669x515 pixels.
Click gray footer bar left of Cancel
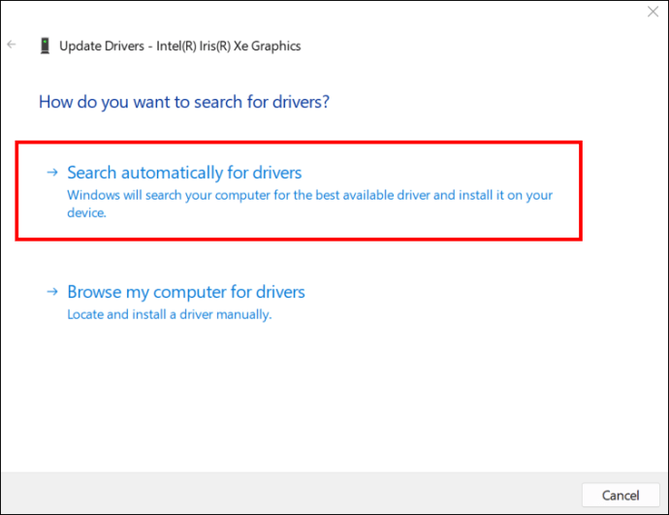pyautogui.click(x=291, y=495)
